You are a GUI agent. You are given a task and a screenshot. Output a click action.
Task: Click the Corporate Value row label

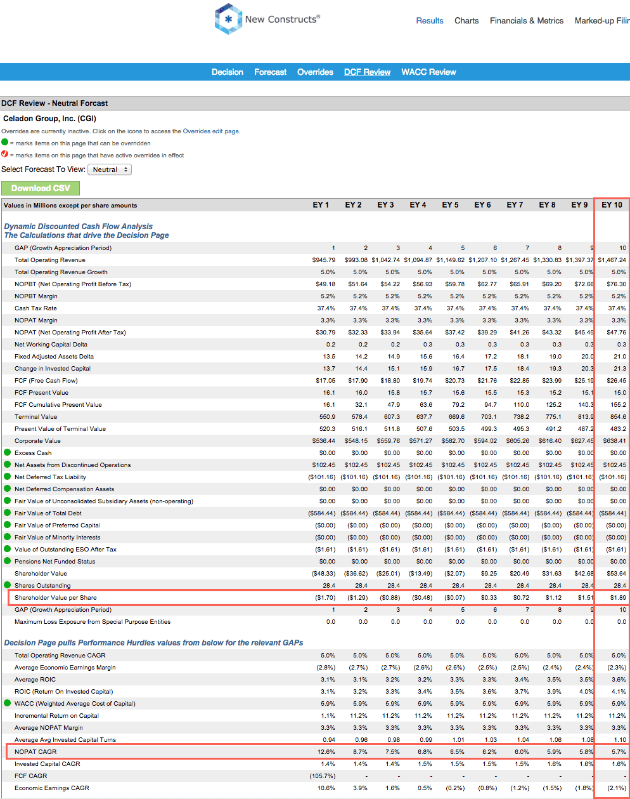pyautogui.click(x=38, y=441)
